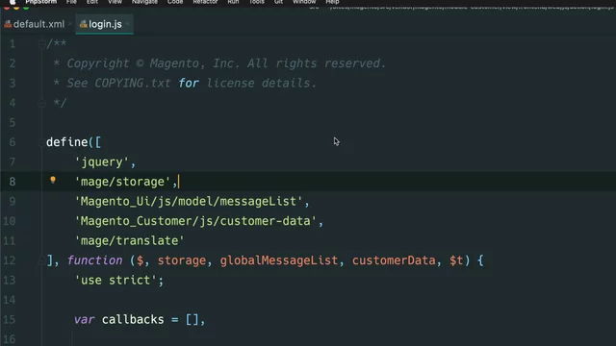This screenshot has height=346, width=616.
Task: Switch to the default.xml editor tab
Action: tap(35, 24)
